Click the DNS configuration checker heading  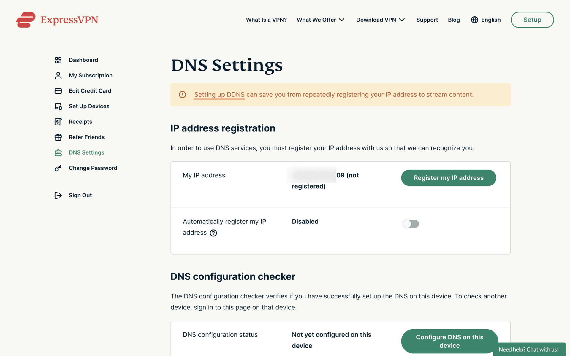click(233, 277)
